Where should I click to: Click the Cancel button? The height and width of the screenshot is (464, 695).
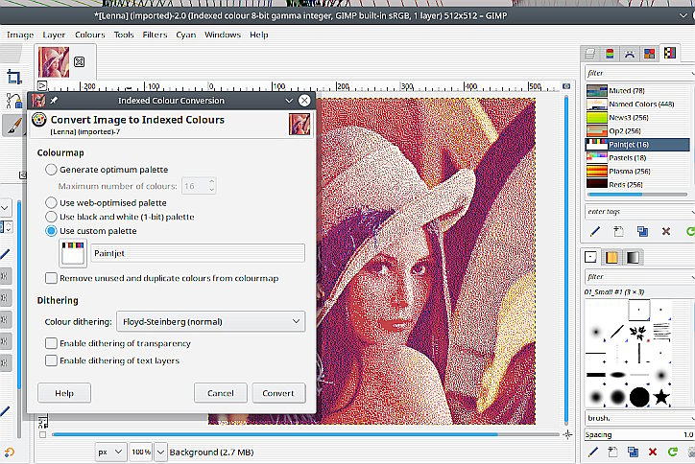(x=220, y=393)
